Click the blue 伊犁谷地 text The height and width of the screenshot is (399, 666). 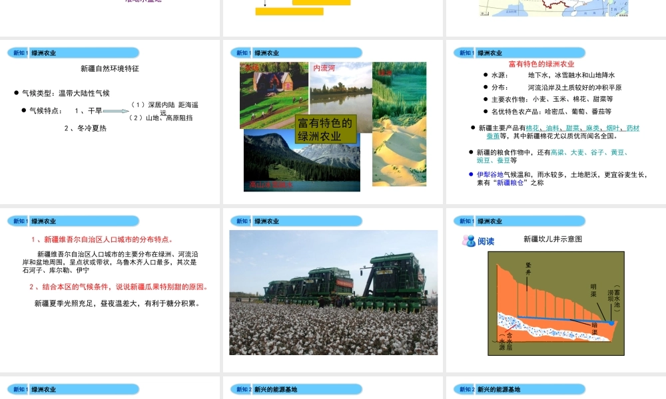coord(490,174)
